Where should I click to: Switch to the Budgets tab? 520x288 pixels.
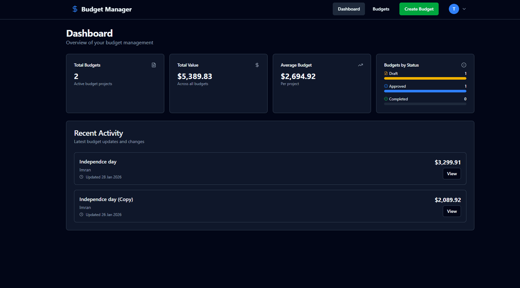click(x=381, y=9)
